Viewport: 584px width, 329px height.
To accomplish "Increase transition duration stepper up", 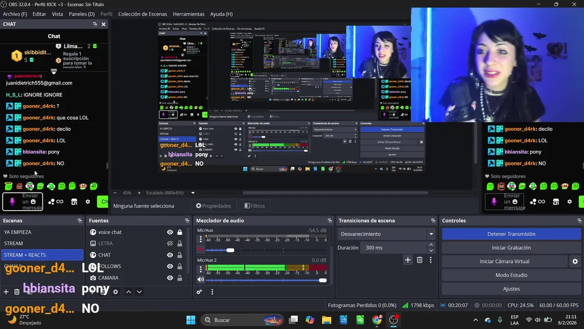I will click(x=431, y=245).
